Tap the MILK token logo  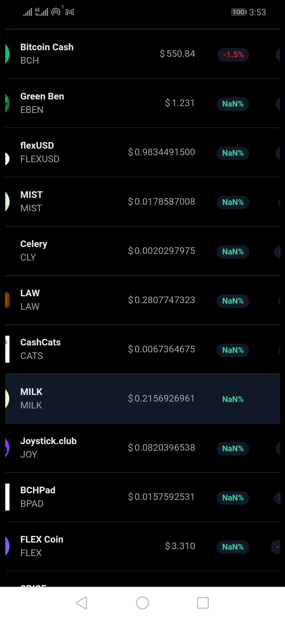point(7,398)
